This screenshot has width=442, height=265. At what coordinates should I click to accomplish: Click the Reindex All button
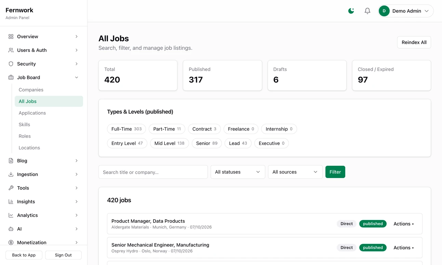[414, 42]
